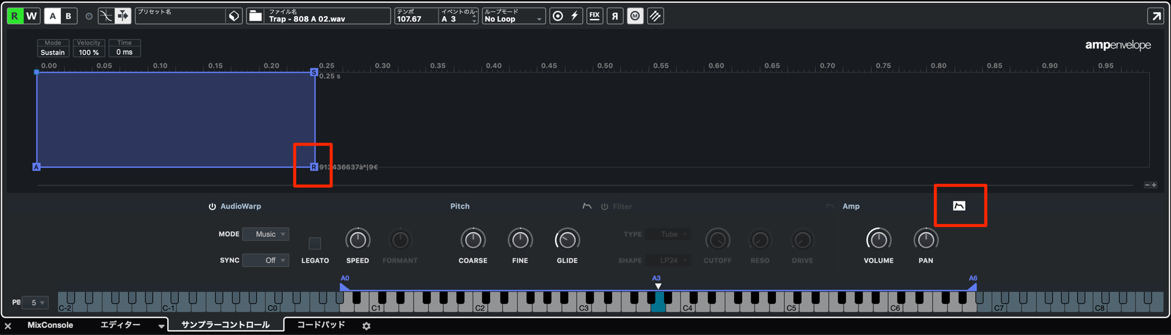The width and height of the screenshot is (1171, 335).
Task: Toggle the AudioWarp power button
Action: pyautogui.click(x=212, y=206)
